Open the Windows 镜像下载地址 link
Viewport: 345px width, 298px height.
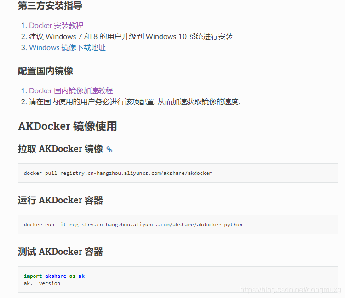point(67,47)
